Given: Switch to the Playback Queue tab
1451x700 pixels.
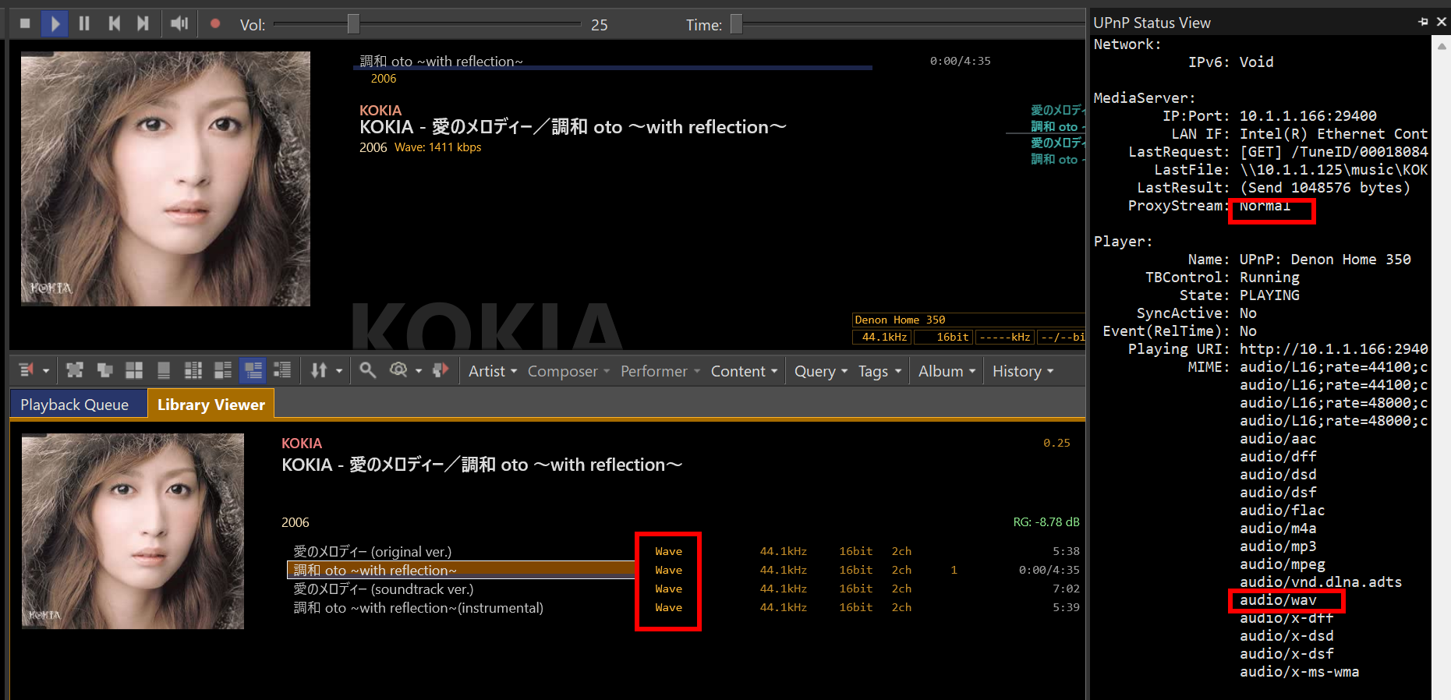Looking at the screenshot, I should (x=75, y=405).
